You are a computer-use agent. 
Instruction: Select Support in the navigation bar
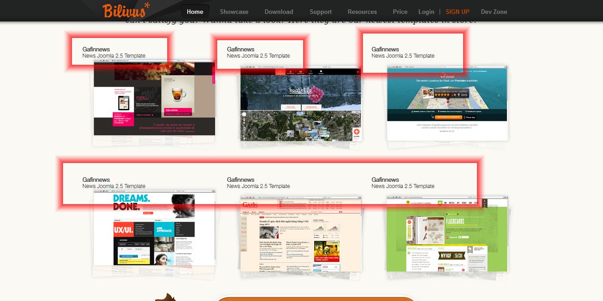pyautogui.click(x=321, y=12)
